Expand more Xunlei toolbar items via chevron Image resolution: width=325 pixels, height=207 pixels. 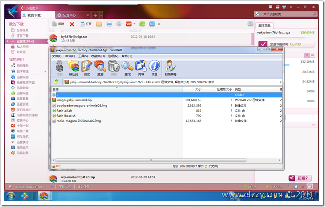click(159, 24)
